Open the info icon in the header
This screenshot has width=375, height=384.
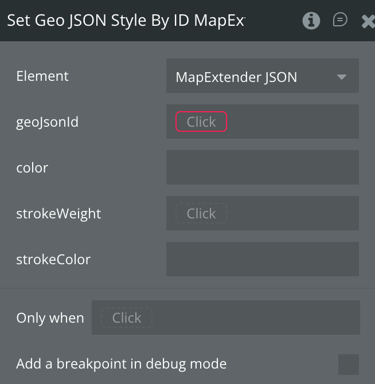pyautogui.click(x=311, y=21)
